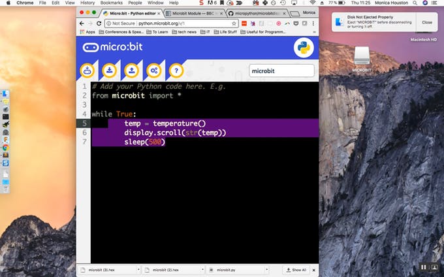Screen dimensions: 444x277
Task: Click the browser back arrow
Action: pyautogui.click(x=82, y=24)
